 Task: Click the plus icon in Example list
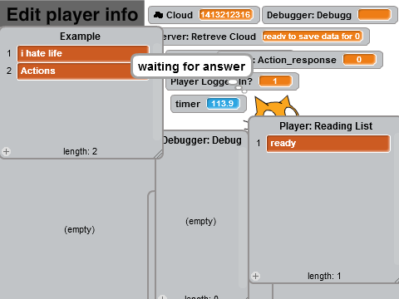click(x=6, y=152)
